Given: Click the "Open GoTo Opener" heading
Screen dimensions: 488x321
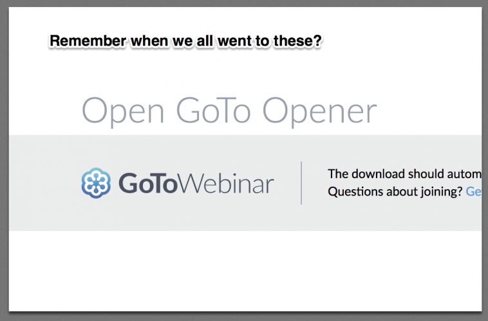Looking at the screenshot, I should pyautogui.click(x=229, y=112).
